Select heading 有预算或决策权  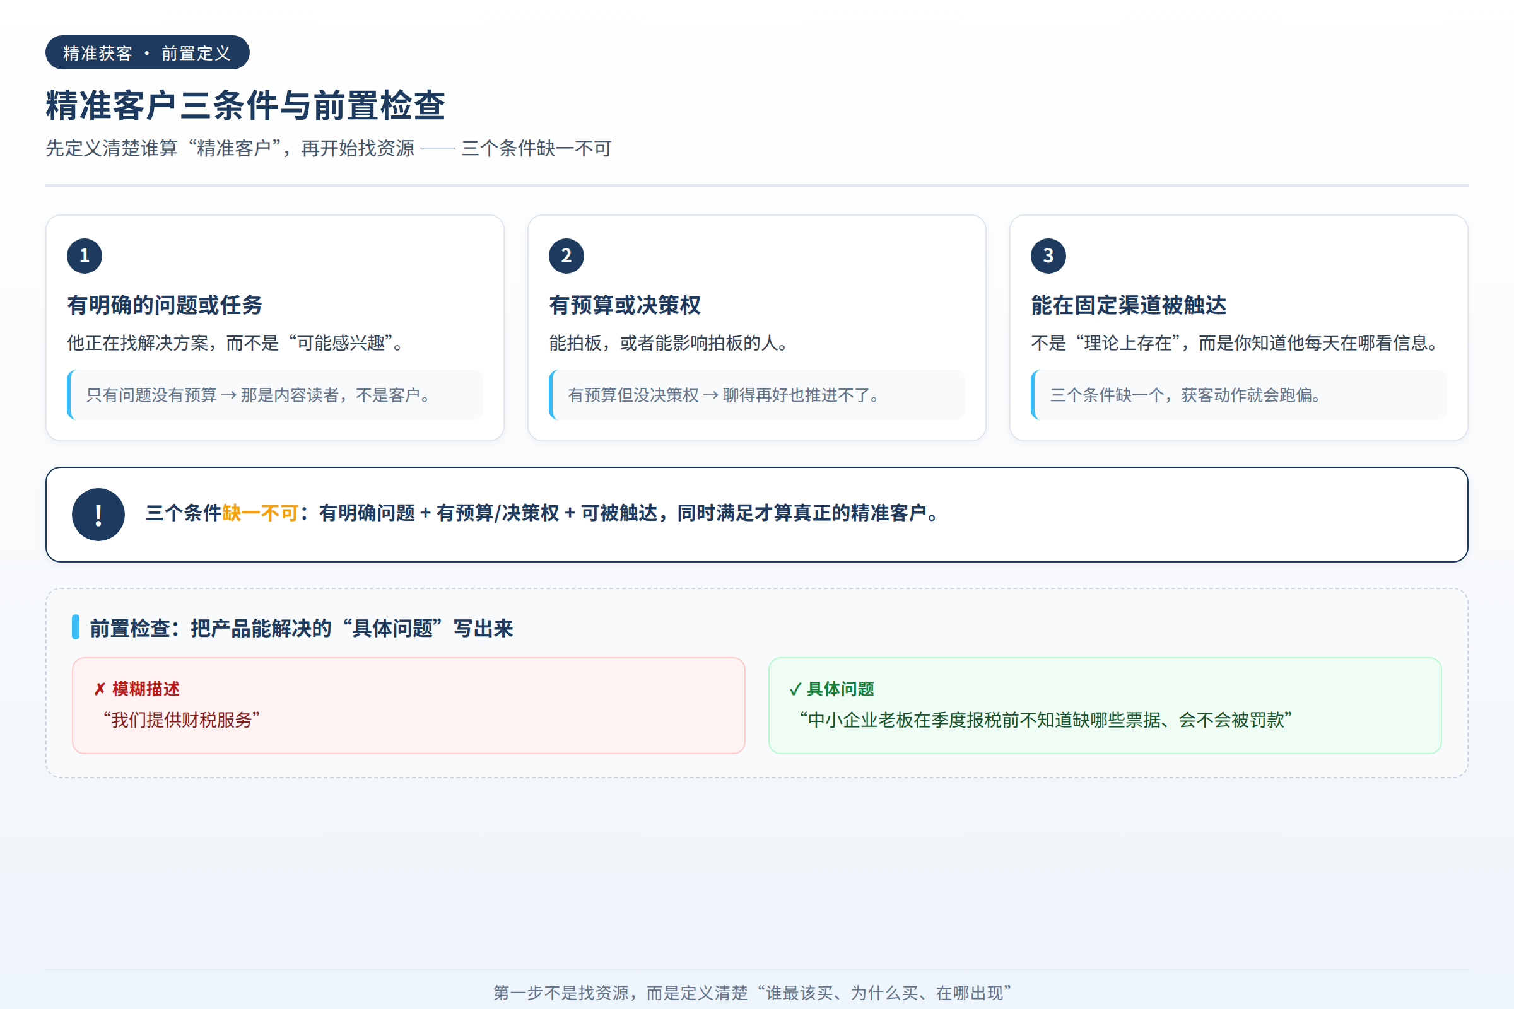coord(625,305)
